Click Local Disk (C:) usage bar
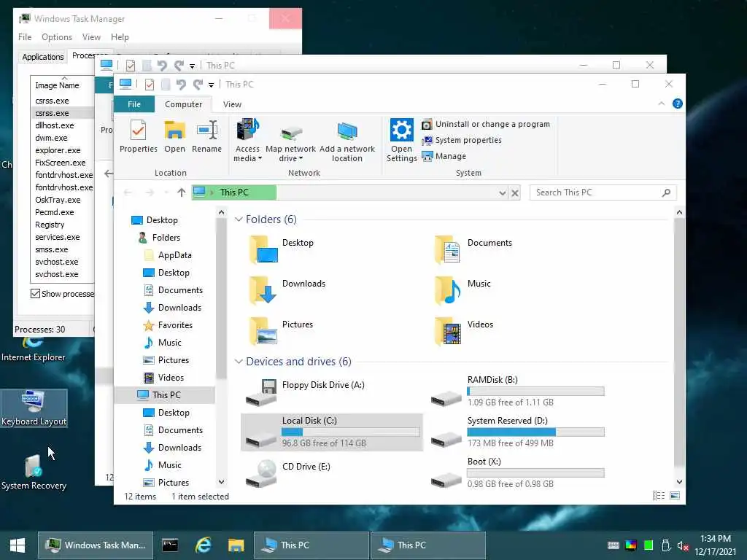 pos(350,432)
